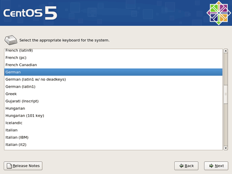Choose French Canadian keyboard

tap(113, 65)
